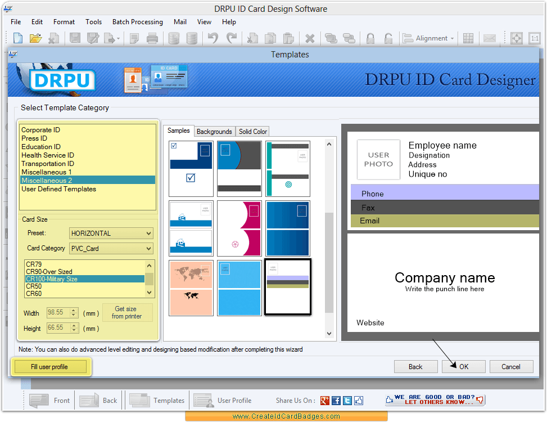
Task: Select User Defined Templates category
Action: pyautogui.click(x=87, y=189)
